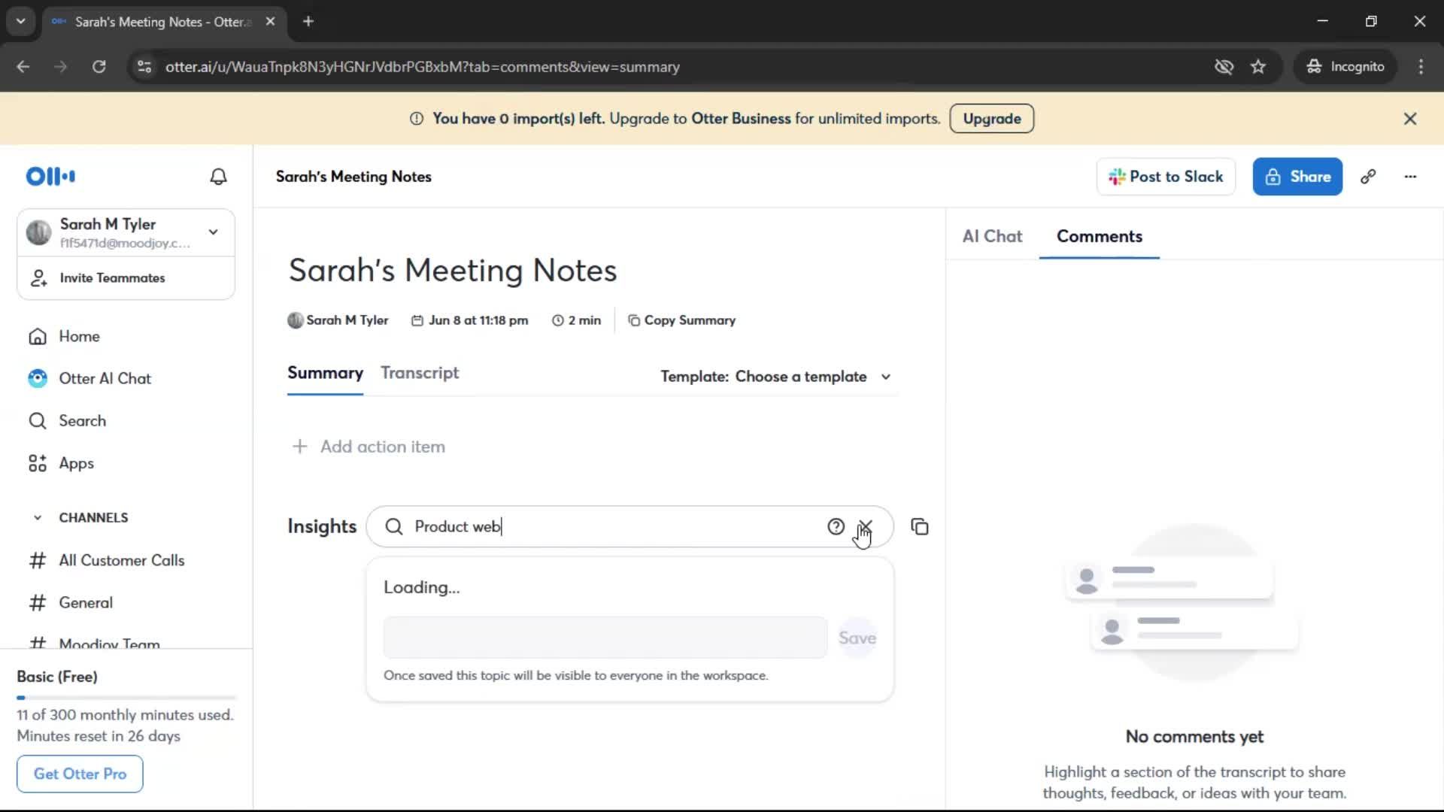Click Copy Summary
This screenshot has width=1444, height=812.
(681, 320)
